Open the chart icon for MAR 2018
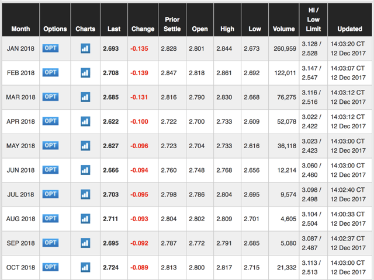The width and height of the screenshot is (374, 280). click(85, 97)
